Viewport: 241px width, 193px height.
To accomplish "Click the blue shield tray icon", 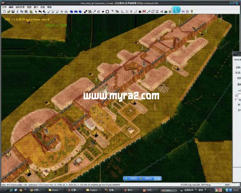I will pos(230,190).
